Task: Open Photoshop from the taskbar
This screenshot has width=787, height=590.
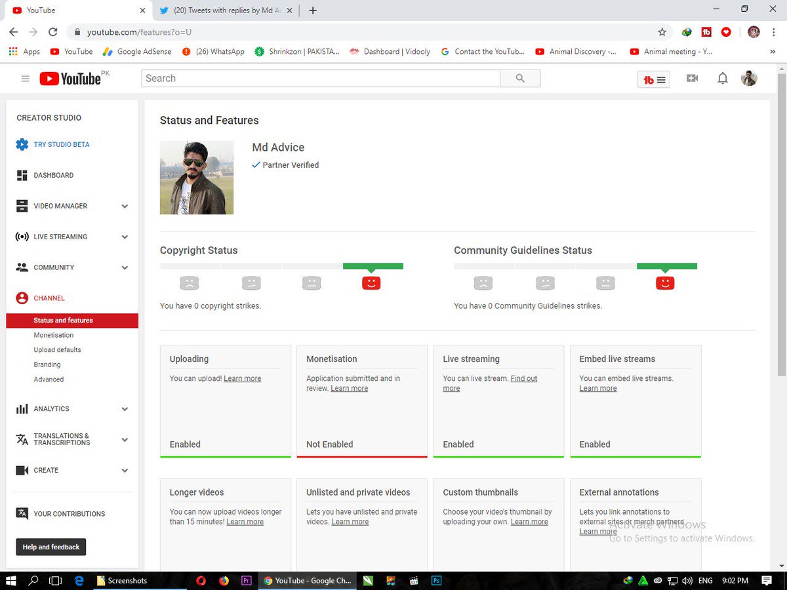Action: click(436, 580)
